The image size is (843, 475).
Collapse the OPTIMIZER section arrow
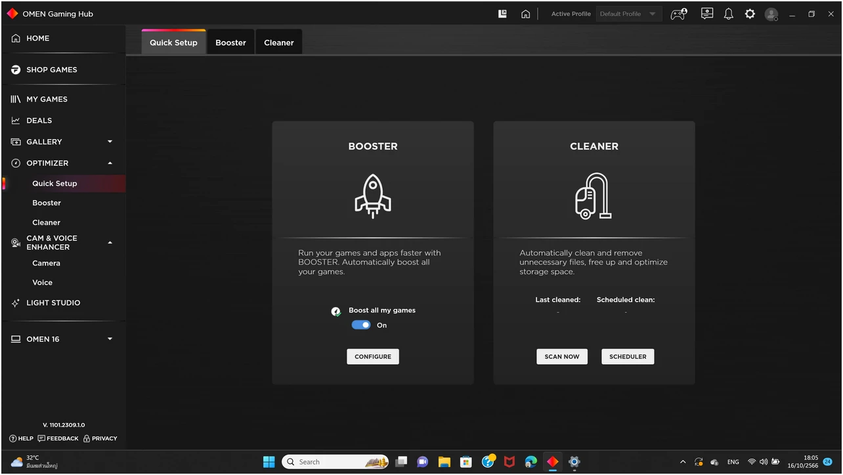(110, 163)
